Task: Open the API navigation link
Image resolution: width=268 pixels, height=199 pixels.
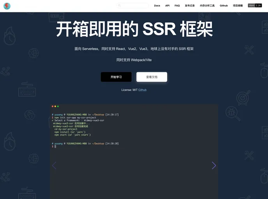Action: click(x=167, y=5)
